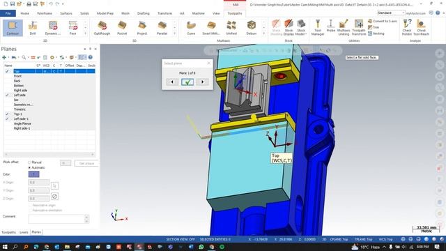Toggle Associative orientation checkbox
The image size is (446, 251).
click(x=31, y=211)
